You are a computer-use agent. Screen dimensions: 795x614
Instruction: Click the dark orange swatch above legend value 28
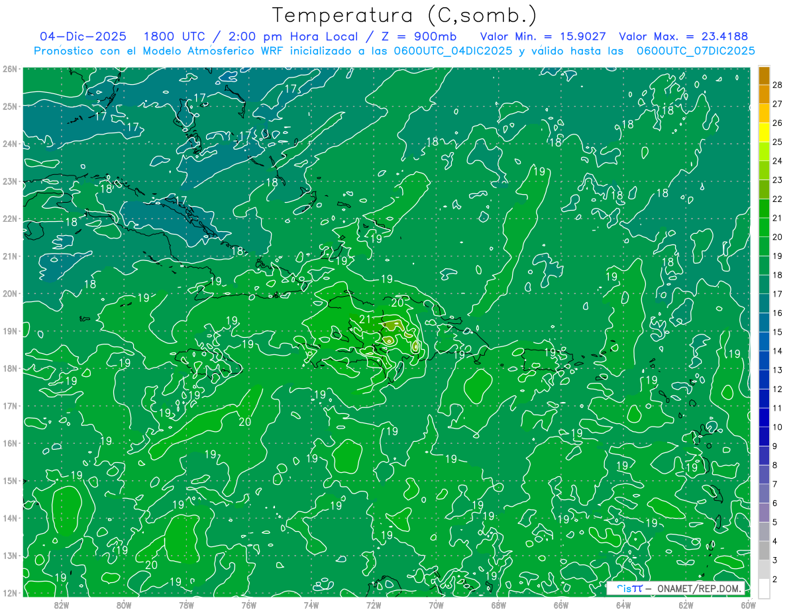click(x=764, y=76)
